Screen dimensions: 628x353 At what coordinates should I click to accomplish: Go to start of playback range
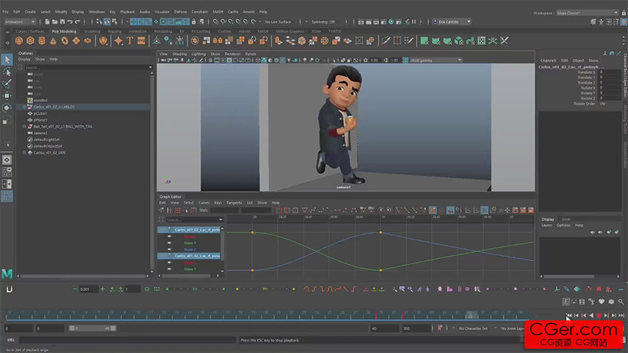click(x=569, y=316)
